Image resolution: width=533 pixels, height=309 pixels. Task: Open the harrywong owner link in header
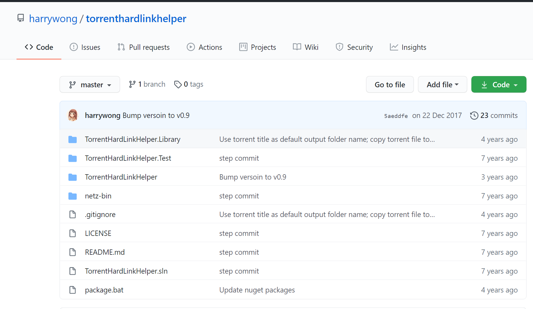53,19
